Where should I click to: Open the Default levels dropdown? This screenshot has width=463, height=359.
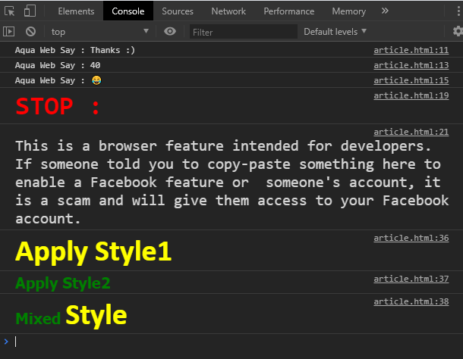(335, 32)
